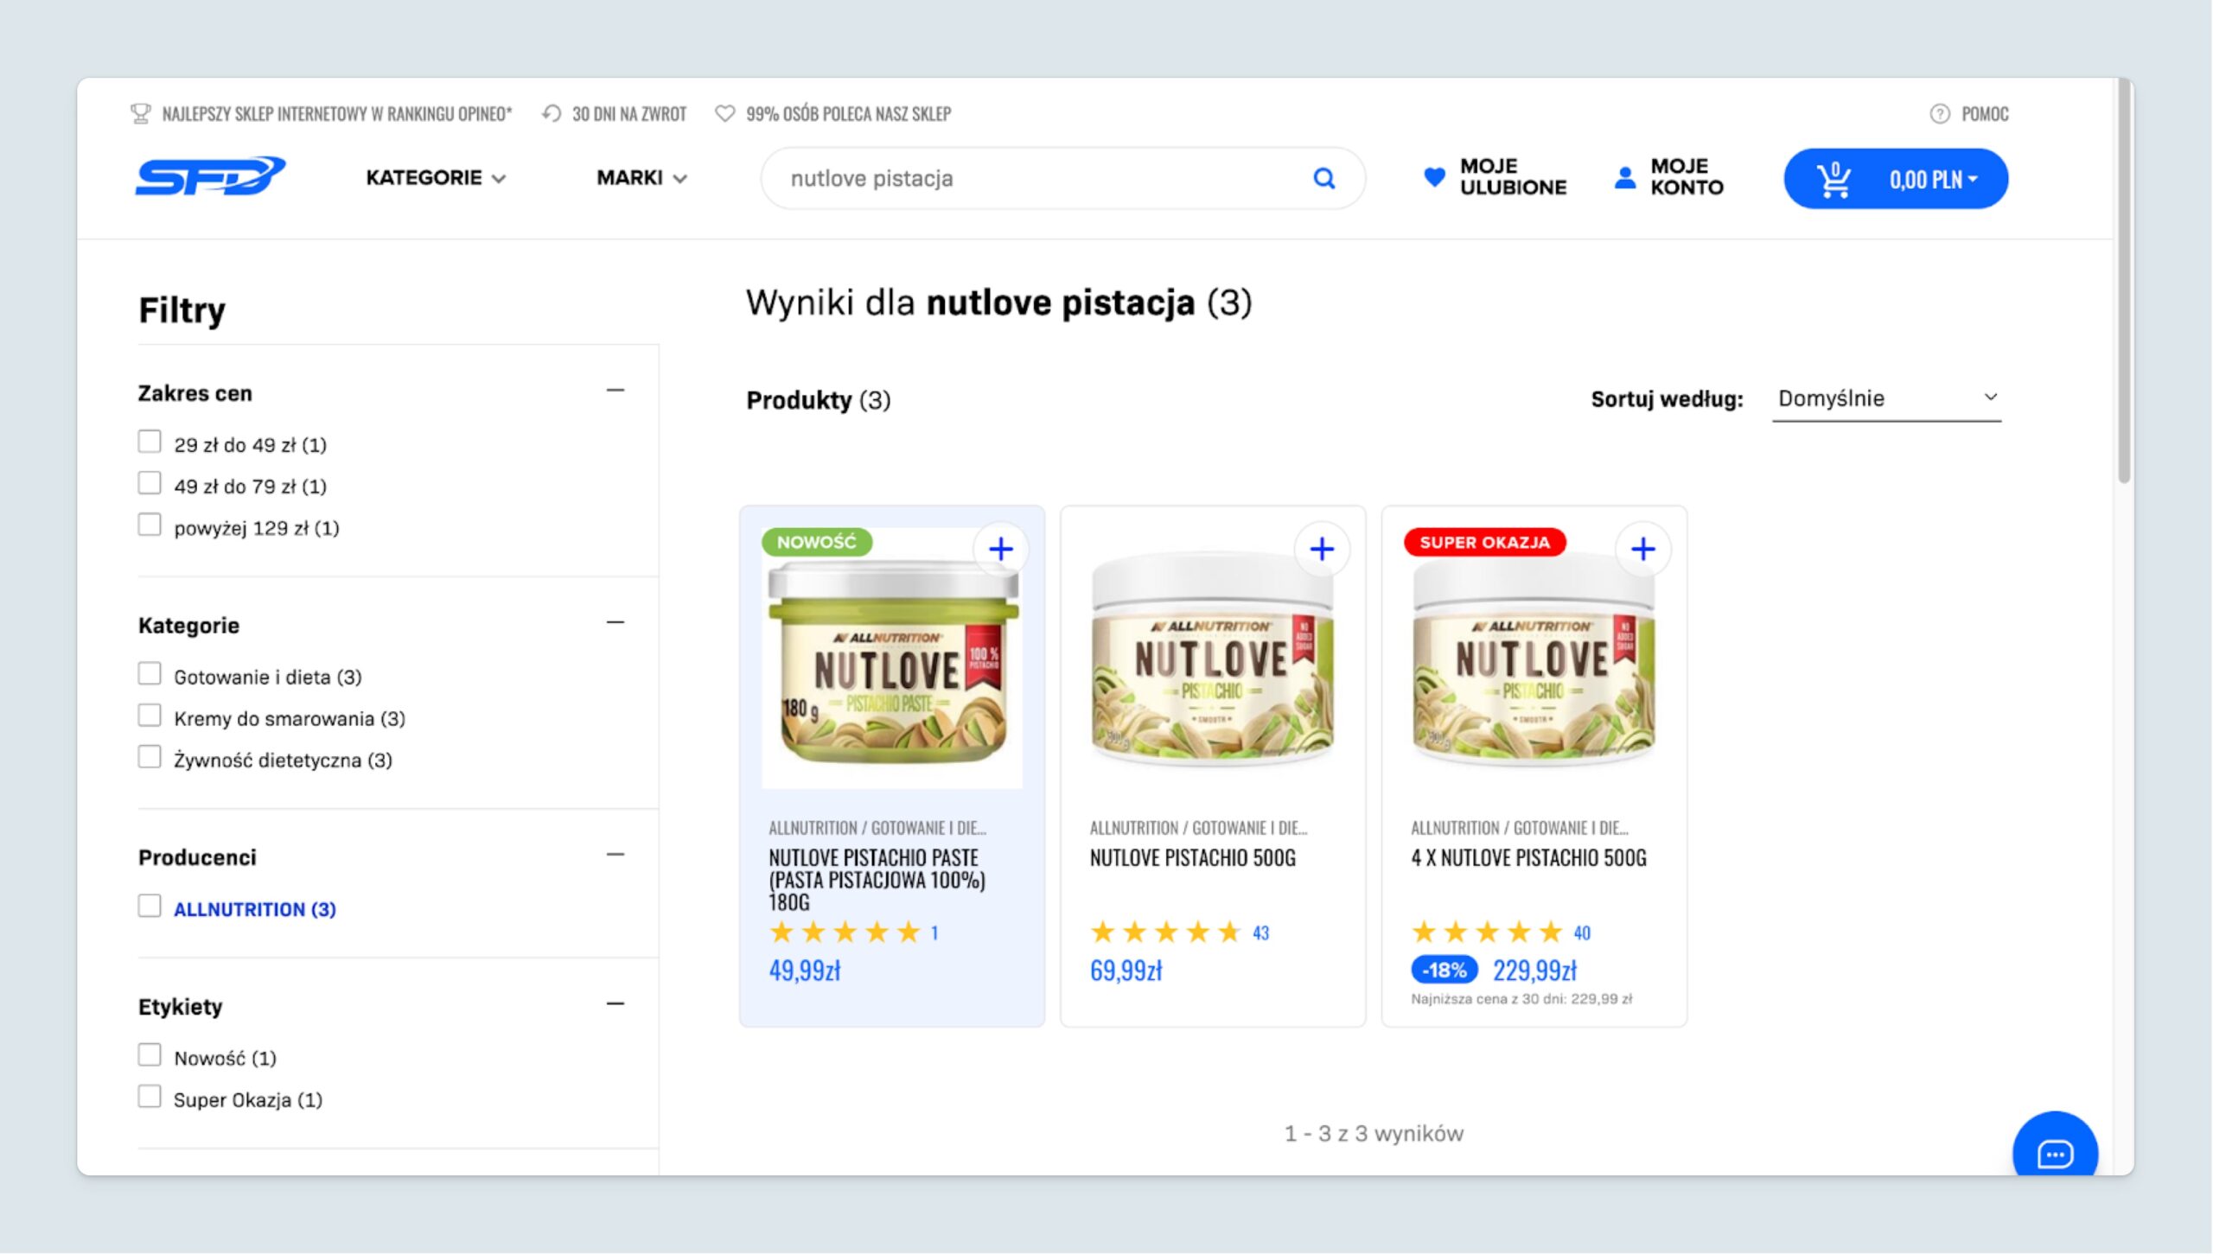Click 'Najniższa cena z 30 dni' note
Viewport: 2213px width, 1254px height.
[1521, 999]
